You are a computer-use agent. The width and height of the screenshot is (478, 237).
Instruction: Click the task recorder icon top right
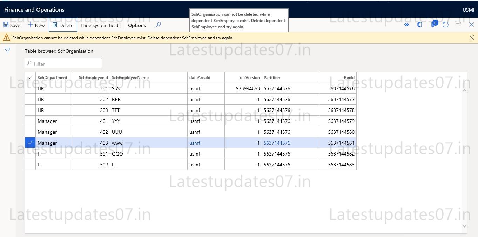point(406,25)
